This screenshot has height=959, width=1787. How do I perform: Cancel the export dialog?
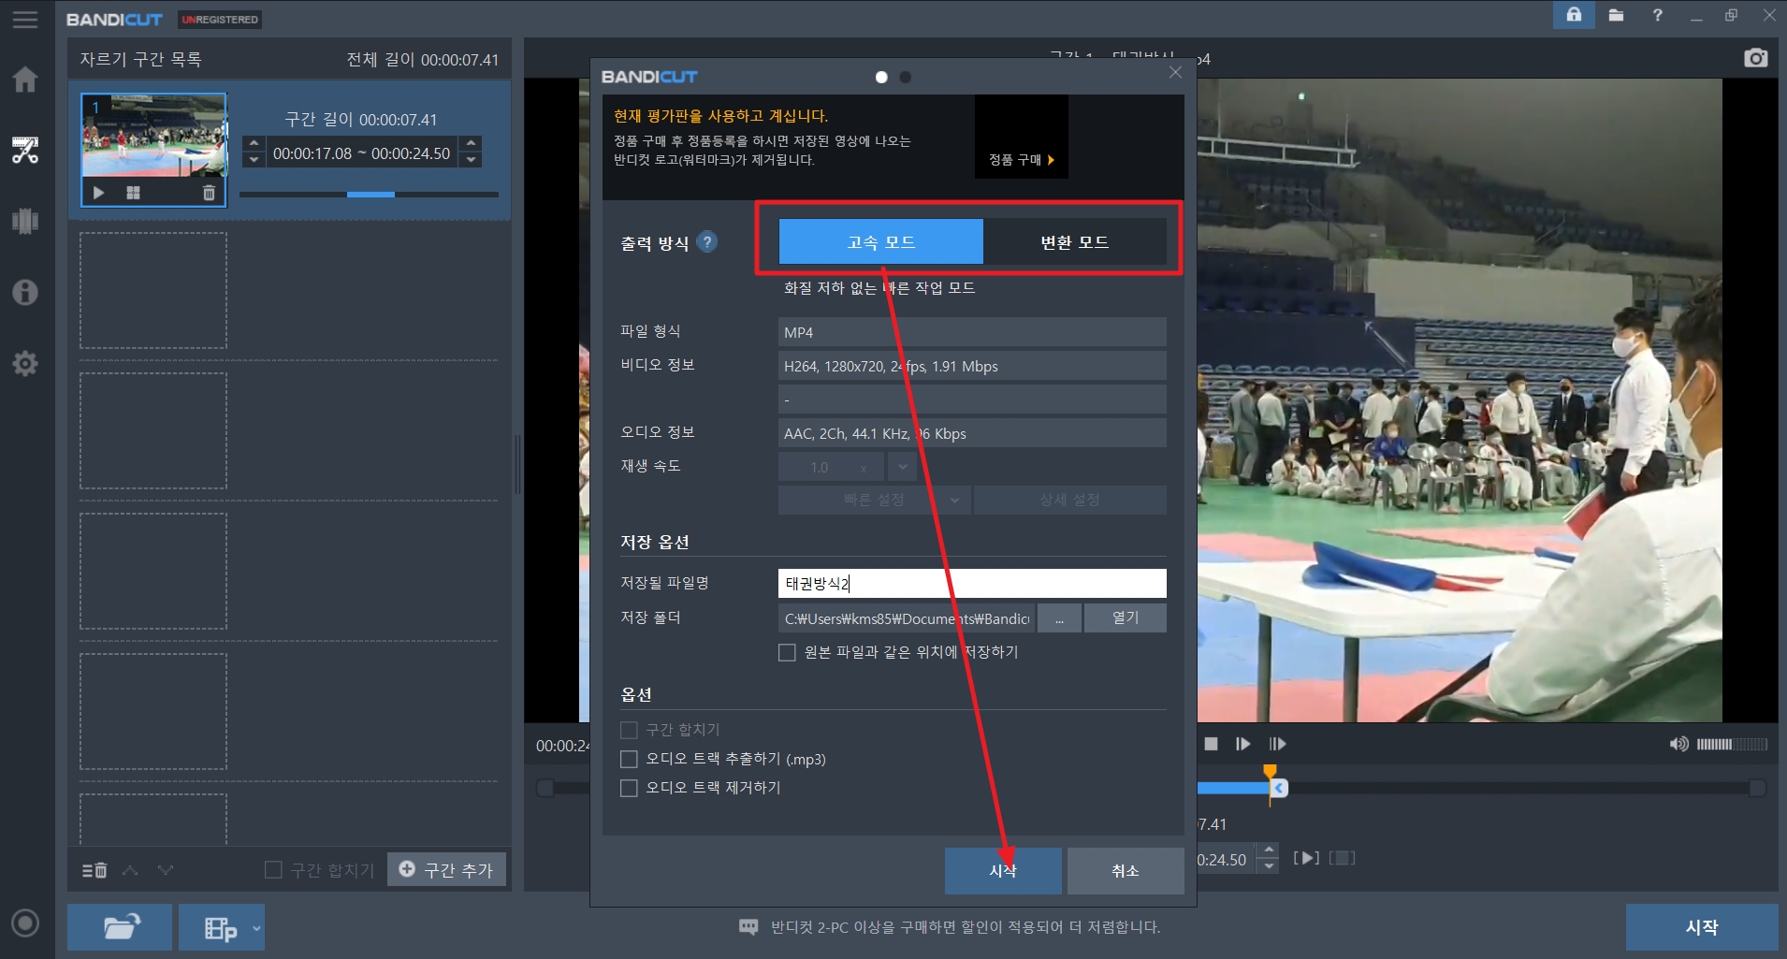[x=1126, y=870]
